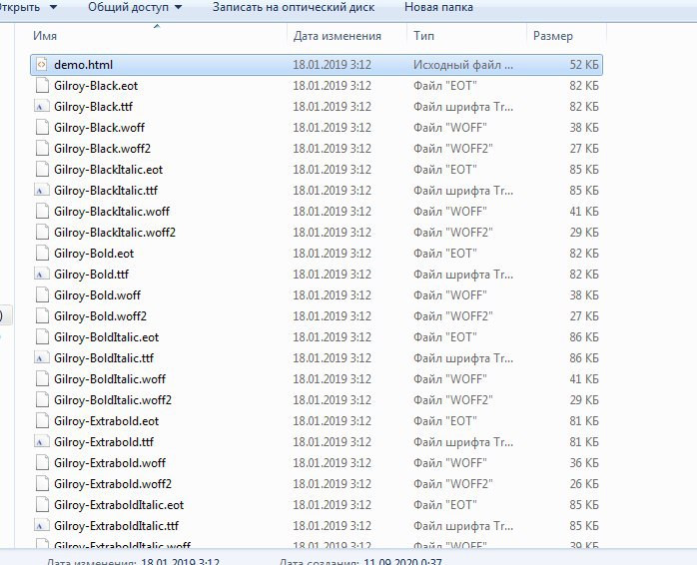
Task: Click the Gilroy-Black.ttf font icon
Action: [41, 107]
